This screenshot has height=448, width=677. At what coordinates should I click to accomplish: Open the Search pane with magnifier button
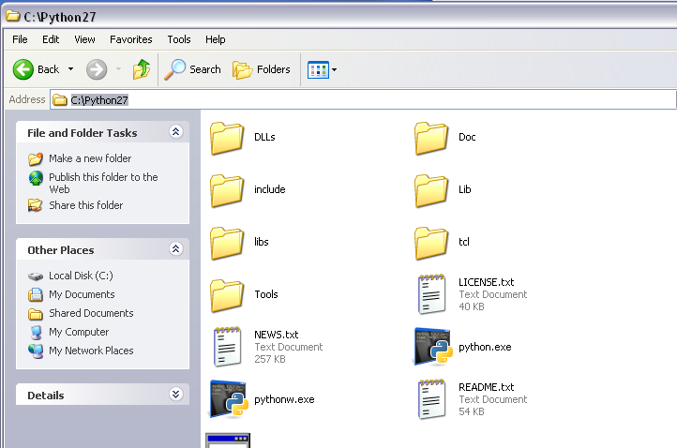(x=192, y=69)
